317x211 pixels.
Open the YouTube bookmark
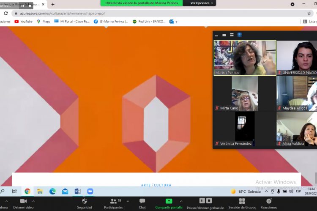23,21
